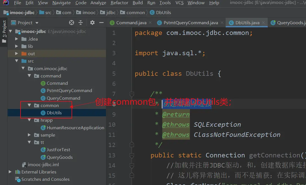Click the DbUtils class icon in tree
Screen dimensions: 306x185
point(43,113)
